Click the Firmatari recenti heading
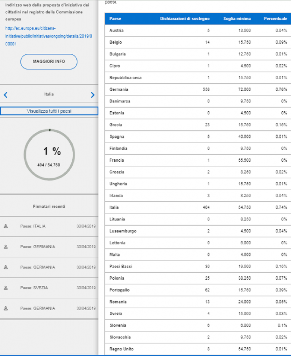The height and width of the screenshot is (356, 291). coord(49,207)
